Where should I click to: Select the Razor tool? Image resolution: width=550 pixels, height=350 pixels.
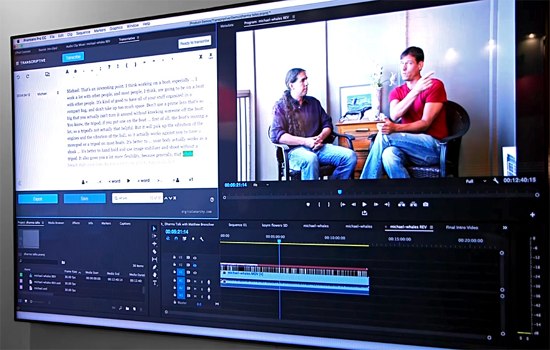[154, 252]
